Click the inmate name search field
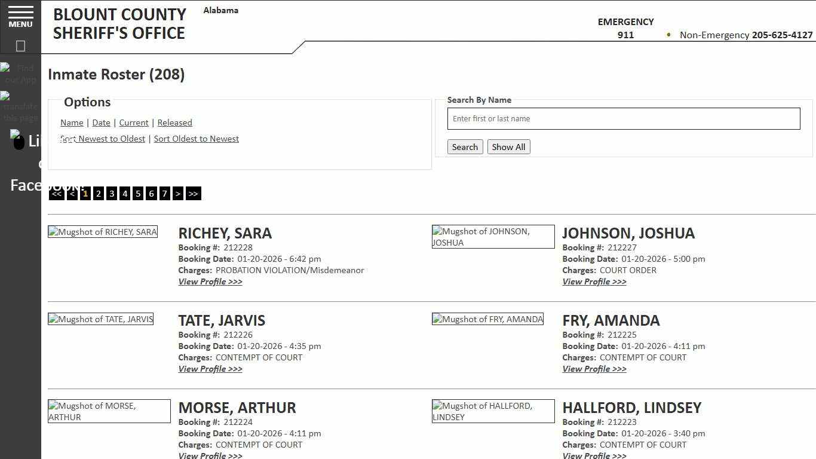The width and height of the screenshot is (816, 459). point(623,118)
